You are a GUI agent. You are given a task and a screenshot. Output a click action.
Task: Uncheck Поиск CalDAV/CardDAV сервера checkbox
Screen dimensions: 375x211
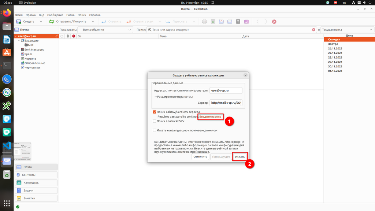[x=155, y=112]
